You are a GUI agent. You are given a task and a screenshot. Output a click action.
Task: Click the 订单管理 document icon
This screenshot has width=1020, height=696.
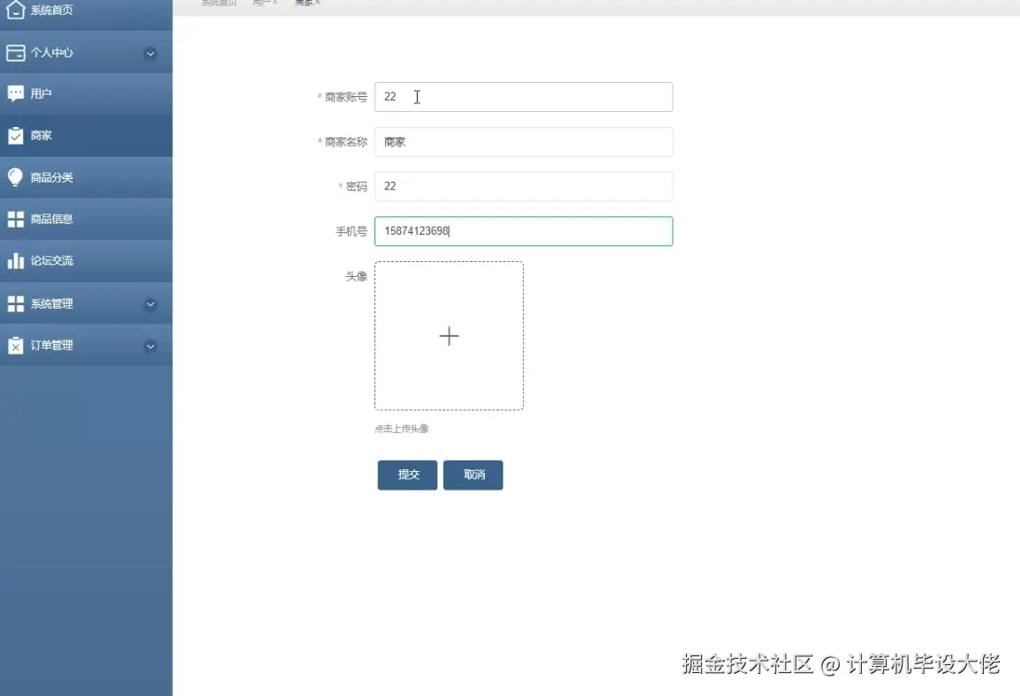tap(14, 344)
